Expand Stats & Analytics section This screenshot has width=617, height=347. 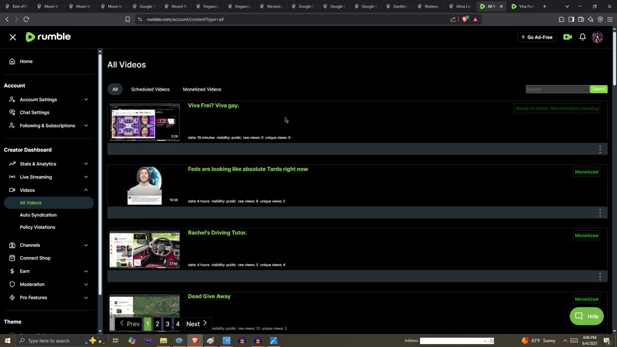pos(86,164)
